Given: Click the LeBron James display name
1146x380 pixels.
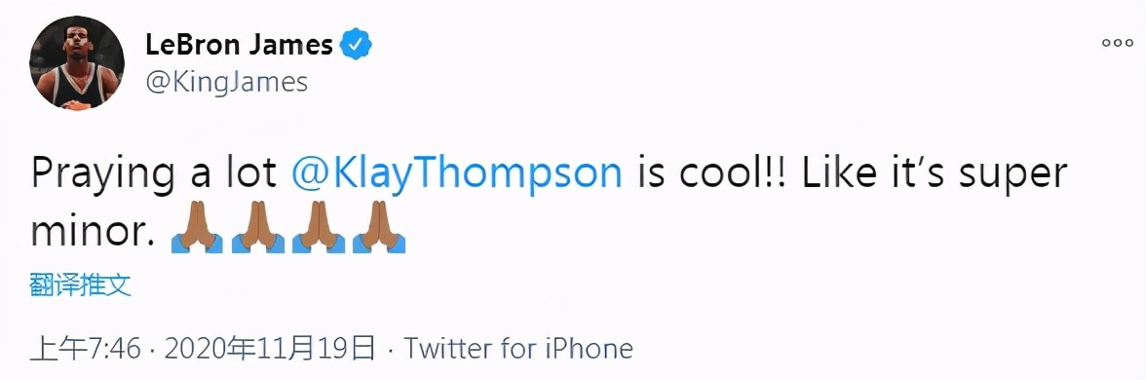Looking at the screenshot, I should (240, 45).
